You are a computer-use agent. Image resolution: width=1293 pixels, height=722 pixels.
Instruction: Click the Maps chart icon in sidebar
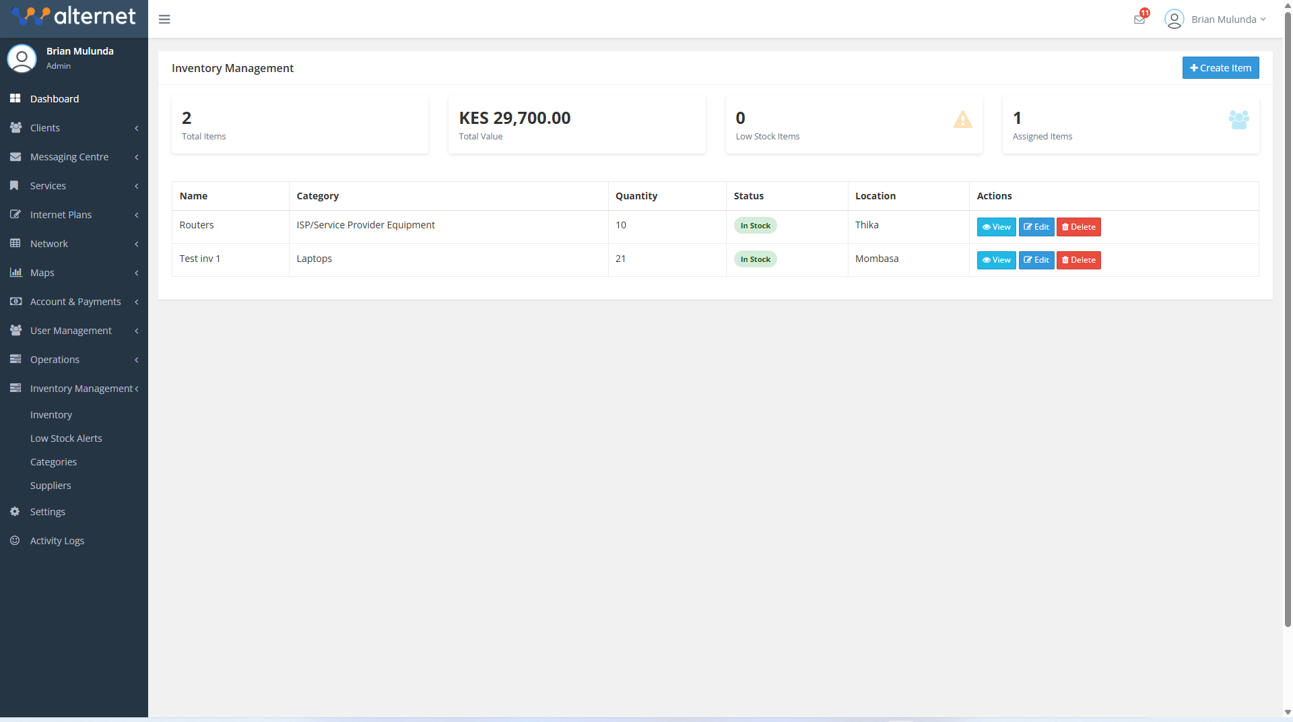point(15,273)
